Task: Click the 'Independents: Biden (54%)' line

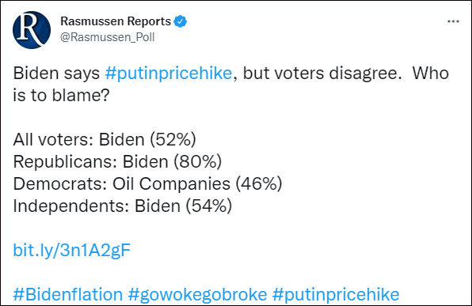Action: [123, 206]
